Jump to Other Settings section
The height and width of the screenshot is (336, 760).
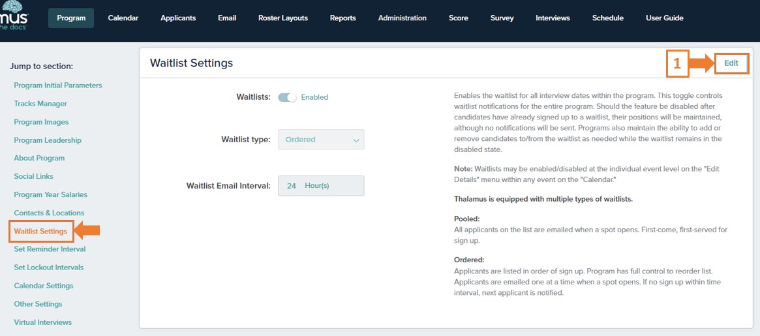[x=38, y=304]
